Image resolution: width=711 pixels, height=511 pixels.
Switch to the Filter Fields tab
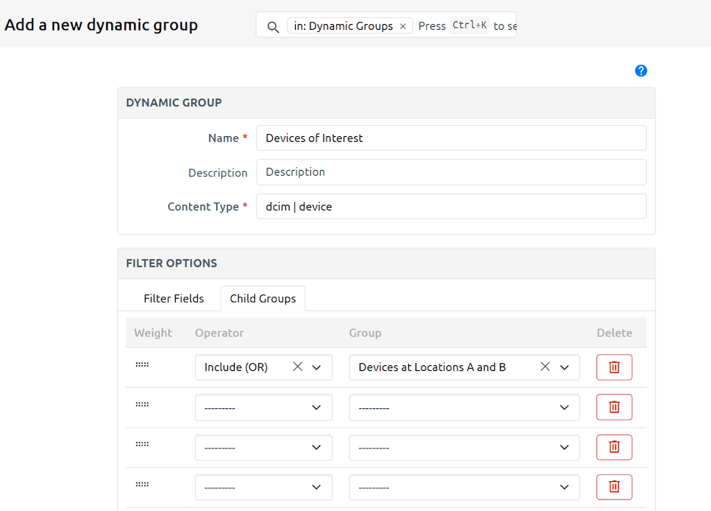tap(174, 298)
